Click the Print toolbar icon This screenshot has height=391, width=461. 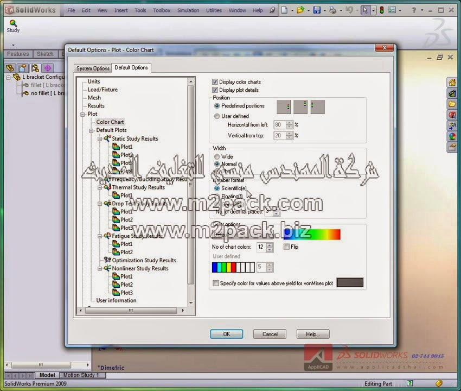point(333,10)
